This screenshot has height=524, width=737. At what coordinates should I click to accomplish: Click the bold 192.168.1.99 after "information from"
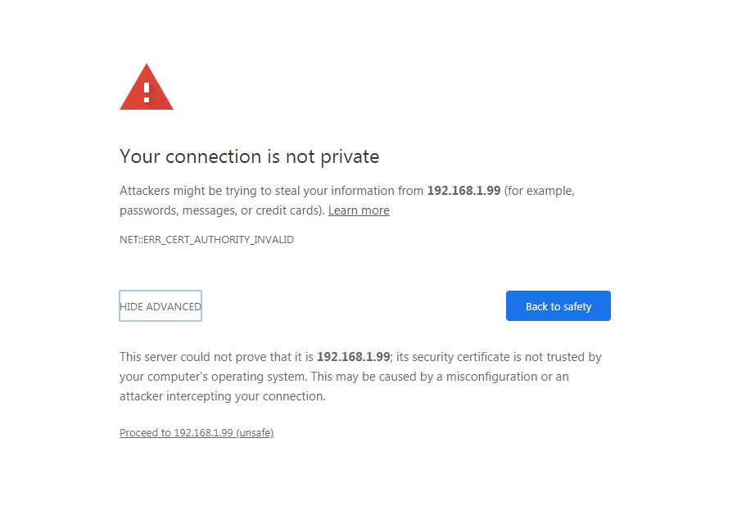point(463,191)
